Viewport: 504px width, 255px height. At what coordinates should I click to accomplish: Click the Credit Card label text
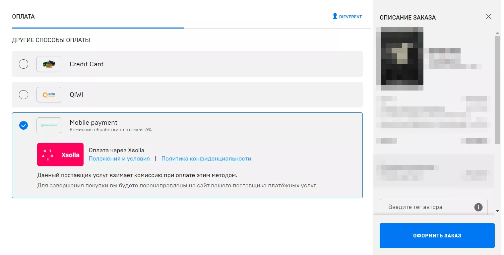pos(87,64)
